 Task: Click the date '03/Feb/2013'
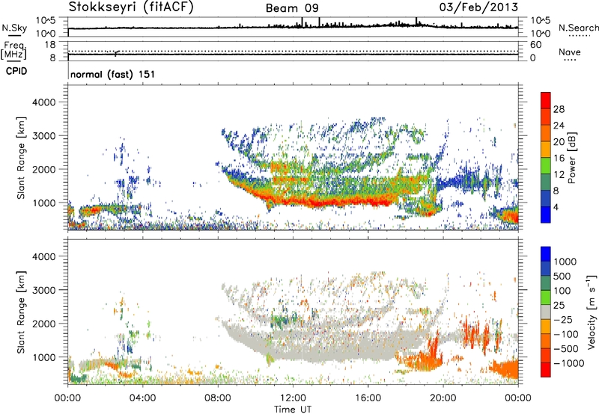(478, 7)
